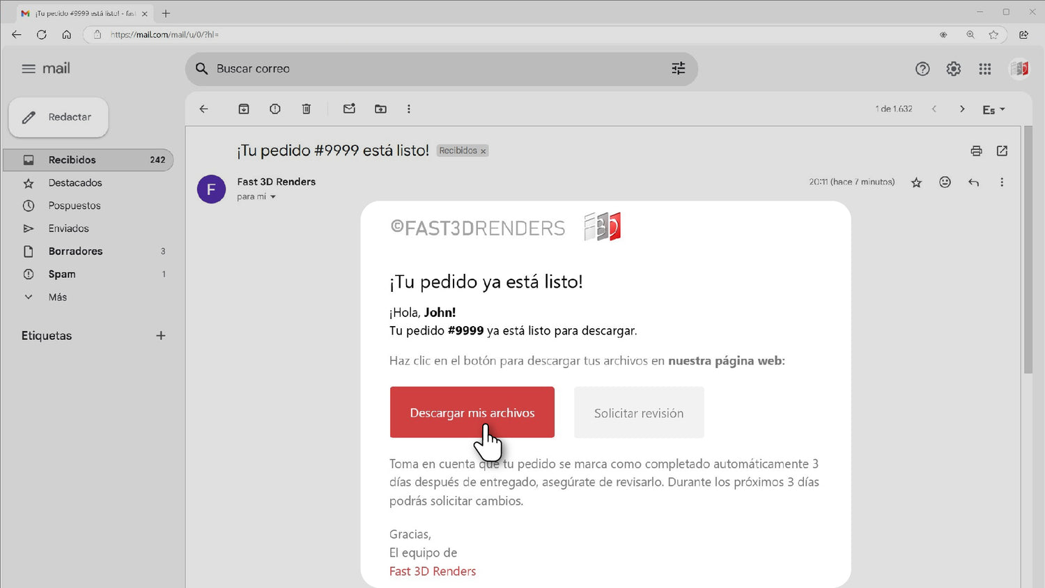Go to the Borradores folder
The height and width of the screenshot is (588, 1045).
(x=75, y=251)
